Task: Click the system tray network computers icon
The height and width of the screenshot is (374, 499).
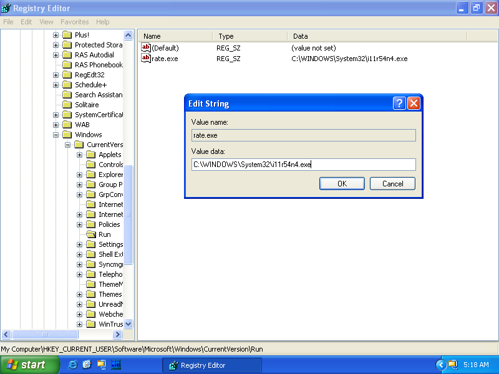Action: click(x=453, y=365)
